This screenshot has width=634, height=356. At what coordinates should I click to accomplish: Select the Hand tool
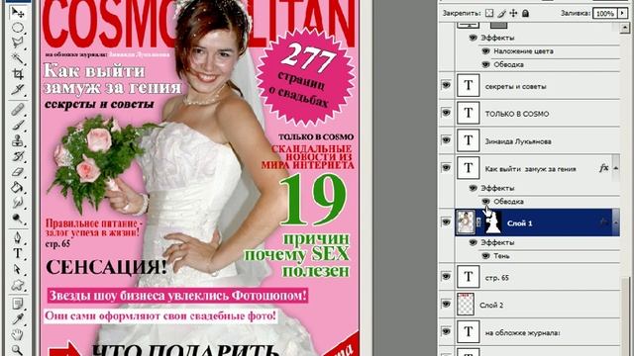18,334
